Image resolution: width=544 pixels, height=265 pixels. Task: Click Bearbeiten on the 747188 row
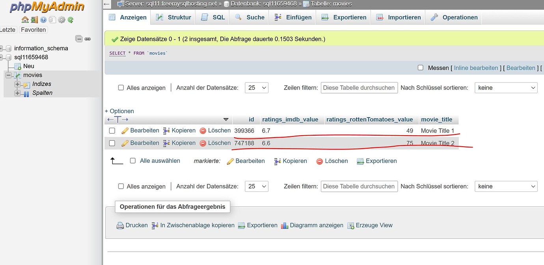144,143
